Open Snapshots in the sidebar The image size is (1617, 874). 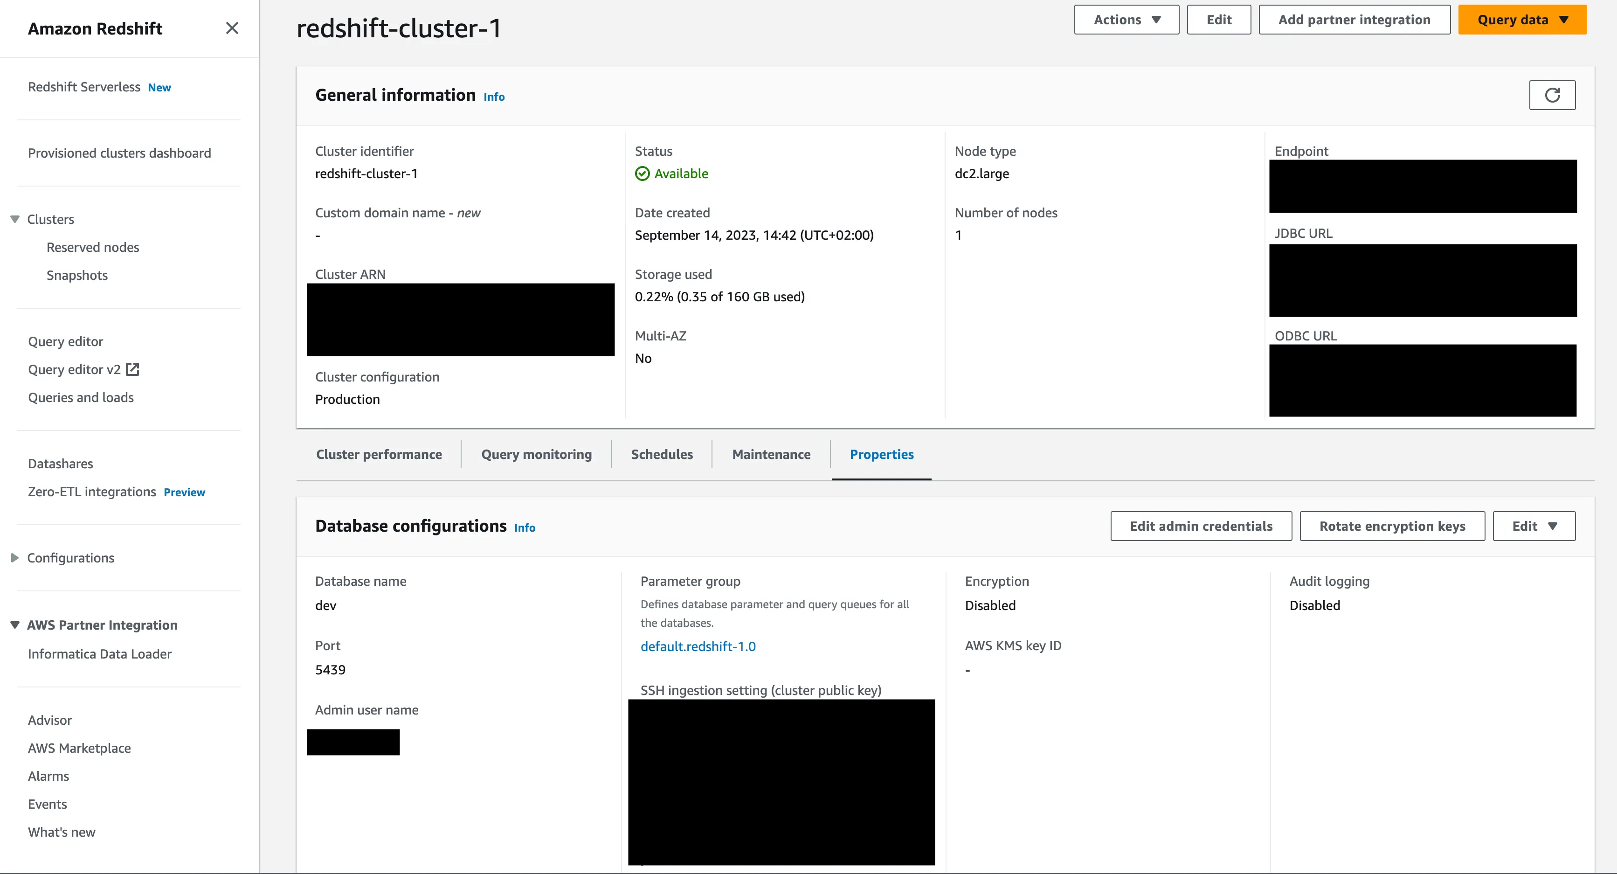tap(76, 275)
